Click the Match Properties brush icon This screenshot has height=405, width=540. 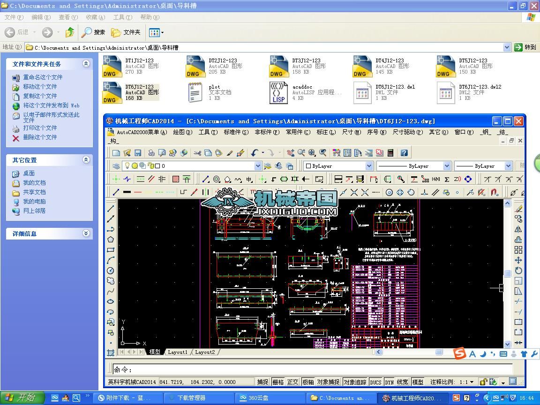click(x=230, y=153)
